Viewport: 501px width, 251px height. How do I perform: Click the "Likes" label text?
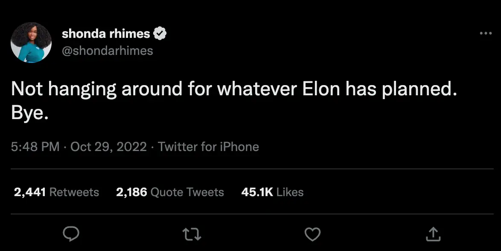[x=290, y=192]
